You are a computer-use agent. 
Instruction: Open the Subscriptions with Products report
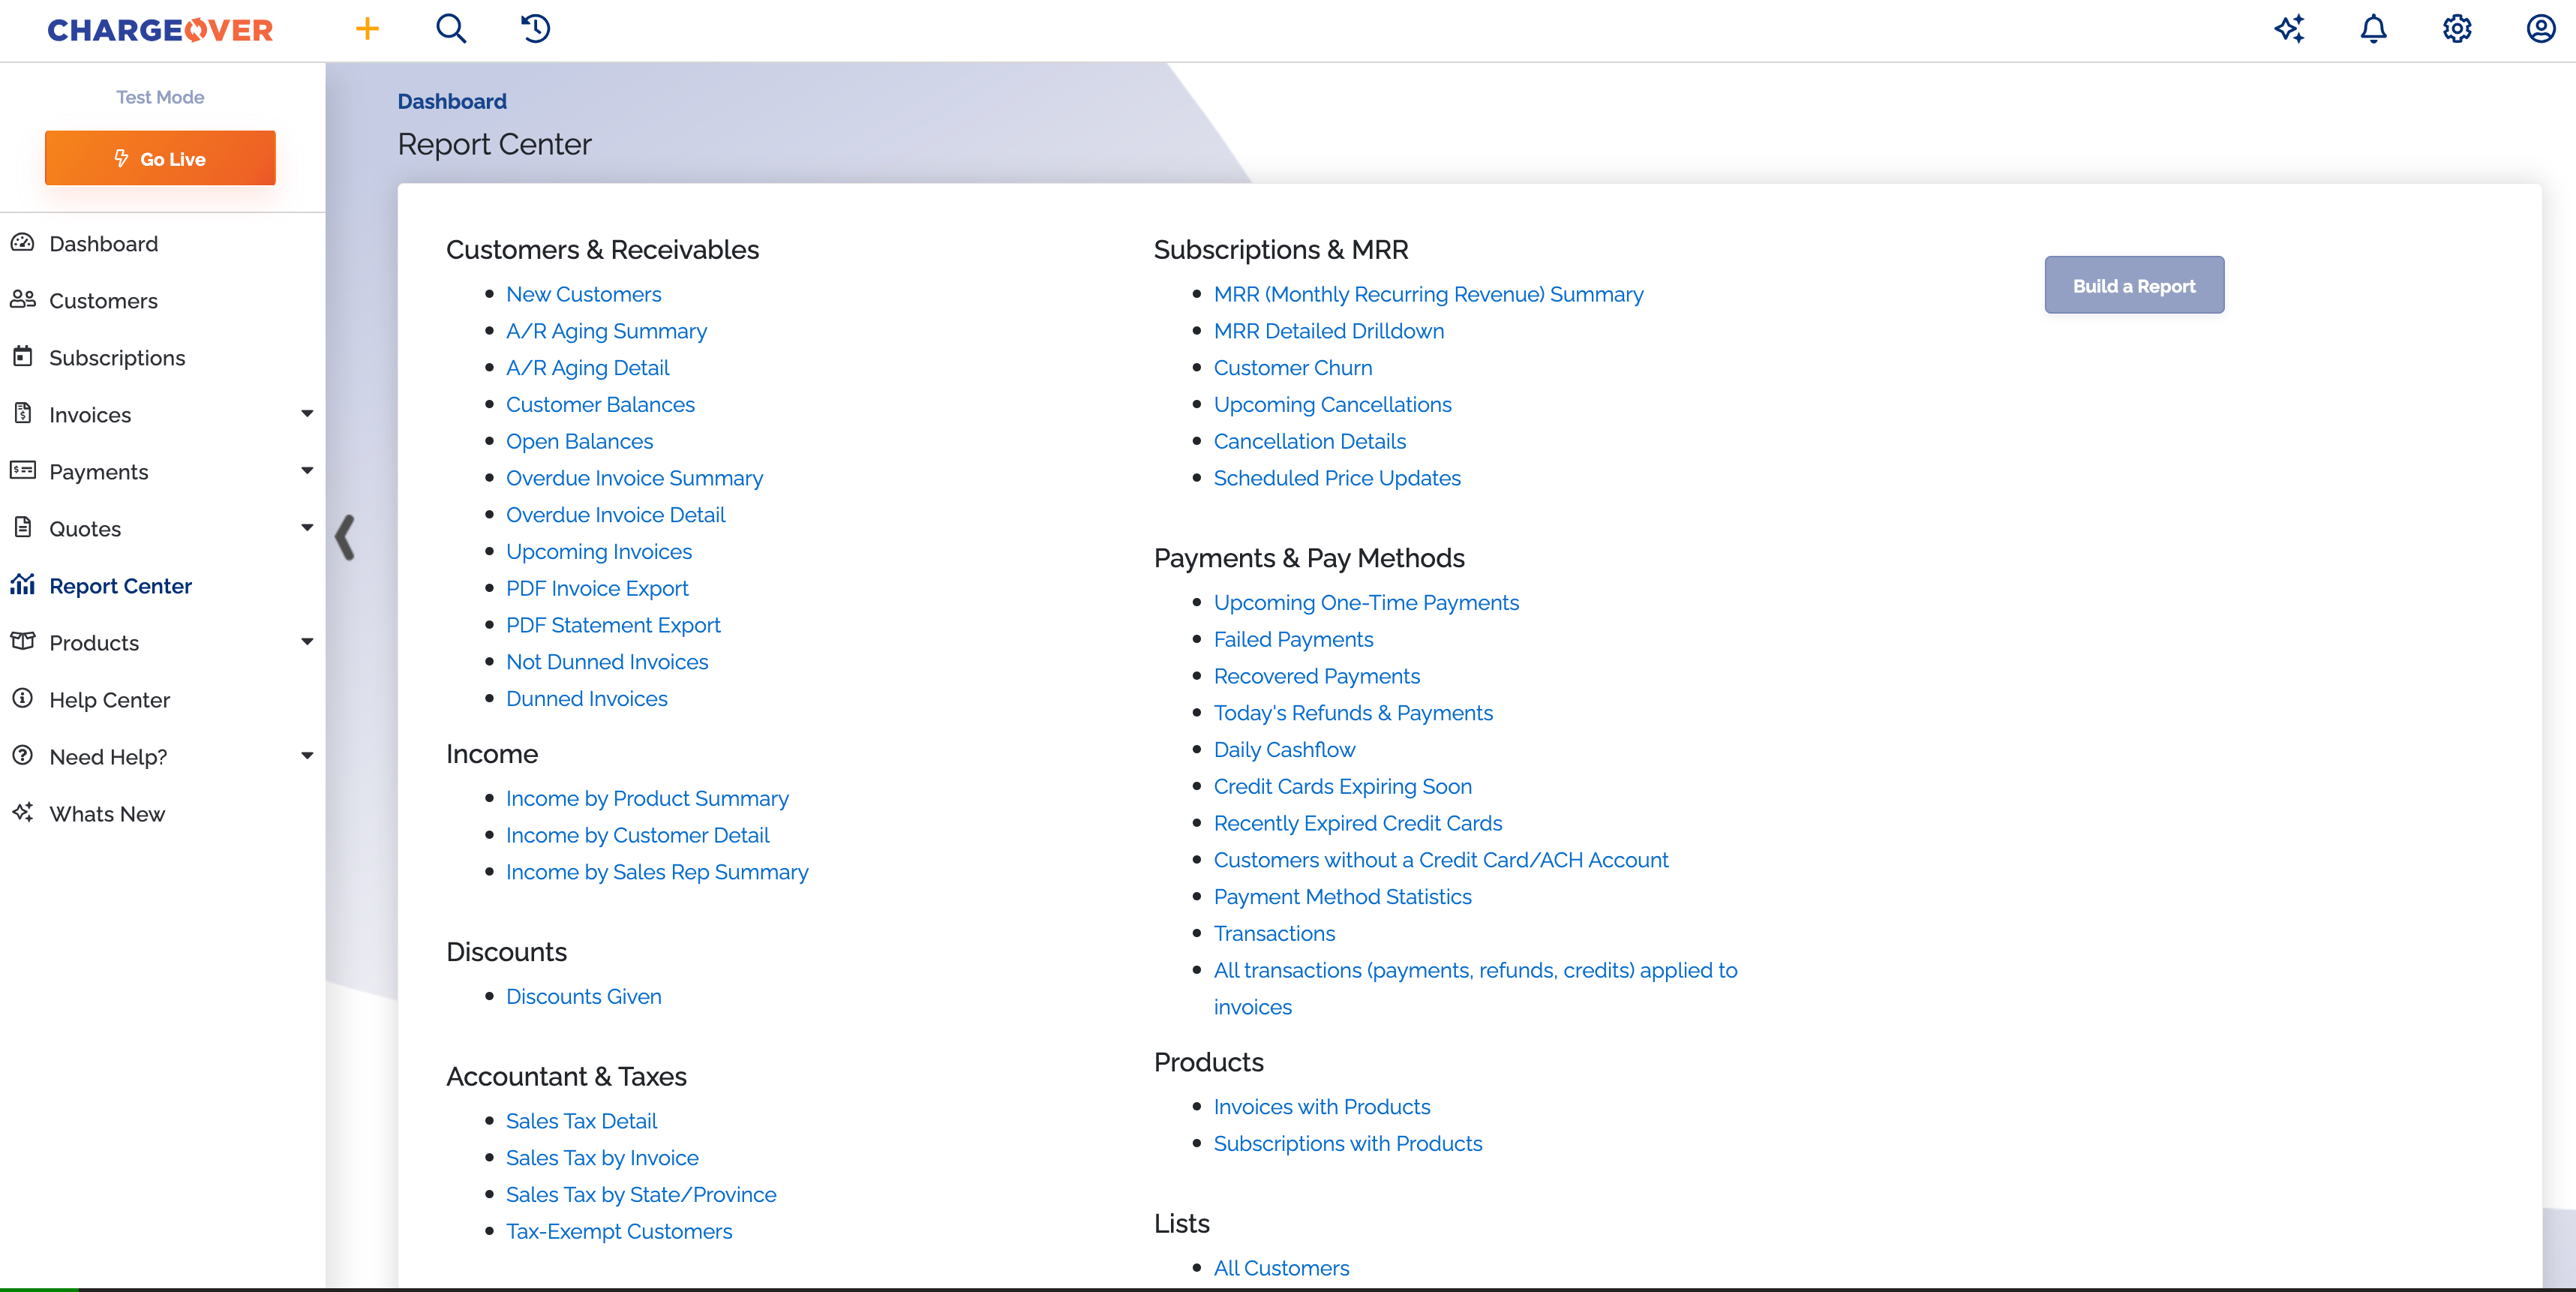[1348, 1143]
